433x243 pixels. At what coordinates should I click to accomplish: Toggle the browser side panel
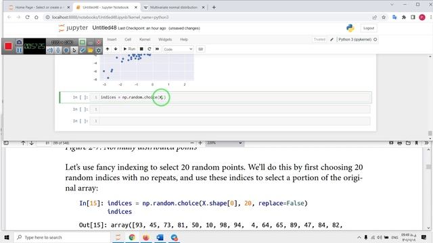tap(413, 18)
